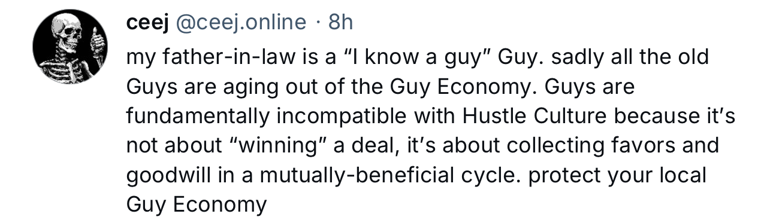Click the dot separator before 8h

coord(318,23)
